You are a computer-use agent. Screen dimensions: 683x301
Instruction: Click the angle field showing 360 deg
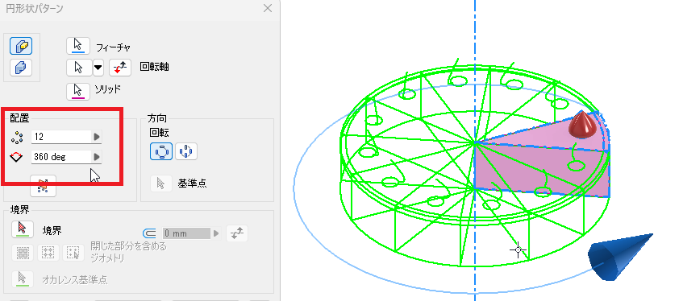(61, 157)
